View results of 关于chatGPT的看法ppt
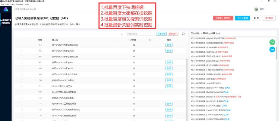Viewport: 279px width, 121px height. tap(169, 63)
